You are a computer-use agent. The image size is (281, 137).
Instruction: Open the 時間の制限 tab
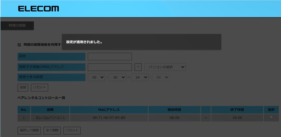tap(17, 26)
